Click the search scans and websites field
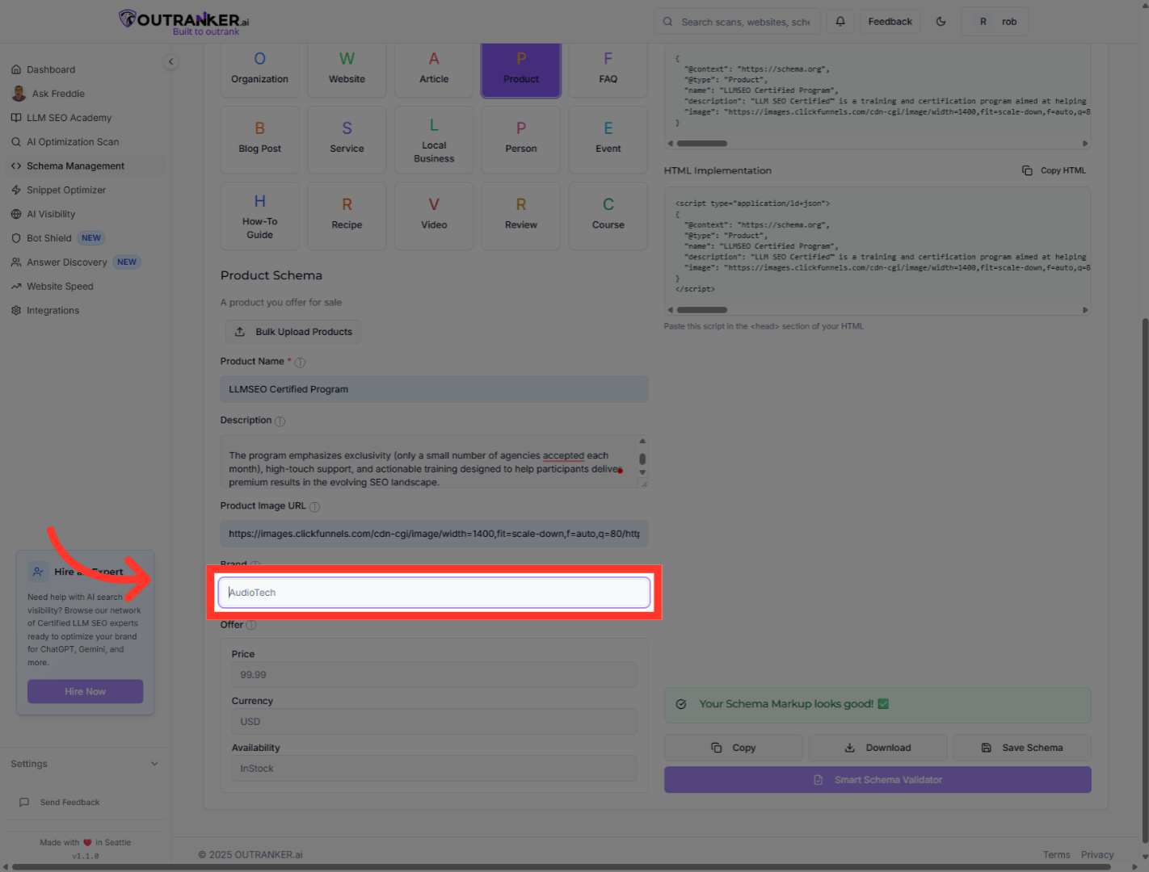 click(x=738, y=22)
